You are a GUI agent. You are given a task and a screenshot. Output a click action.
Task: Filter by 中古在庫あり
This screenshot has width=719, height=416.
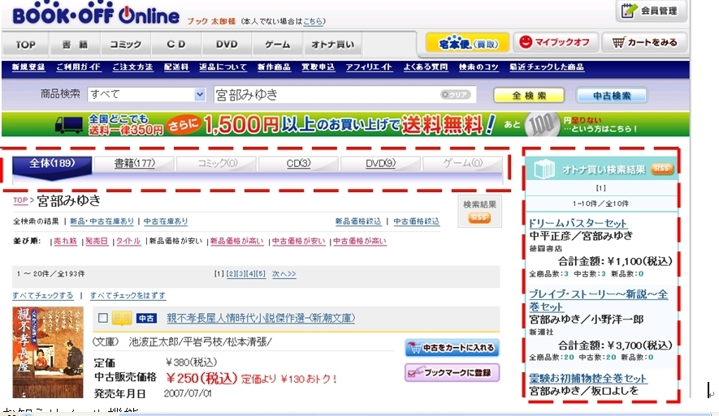(x=166, y=221)
